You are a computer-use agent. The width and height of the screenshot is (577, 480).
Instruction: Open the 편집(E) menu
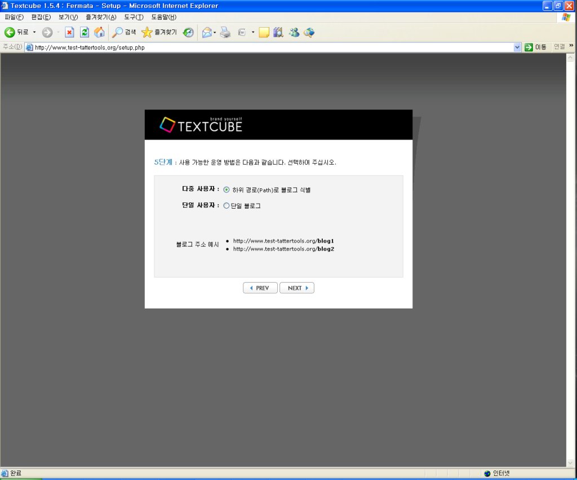pyautogui.click(x=41, y=17)
